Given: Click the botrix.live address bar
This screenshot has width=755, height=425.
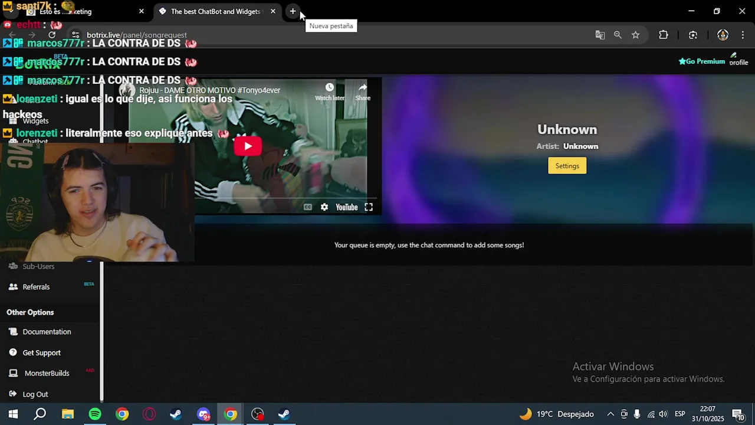Looking at the screenshot, I should 330,35.
